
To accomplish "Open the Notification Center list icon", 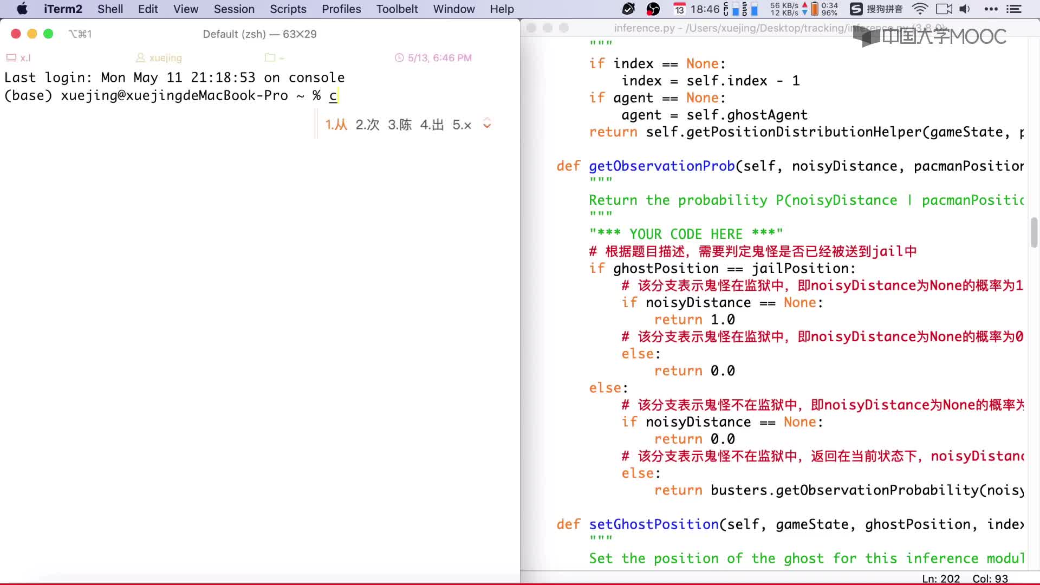I will point(1014,9).
